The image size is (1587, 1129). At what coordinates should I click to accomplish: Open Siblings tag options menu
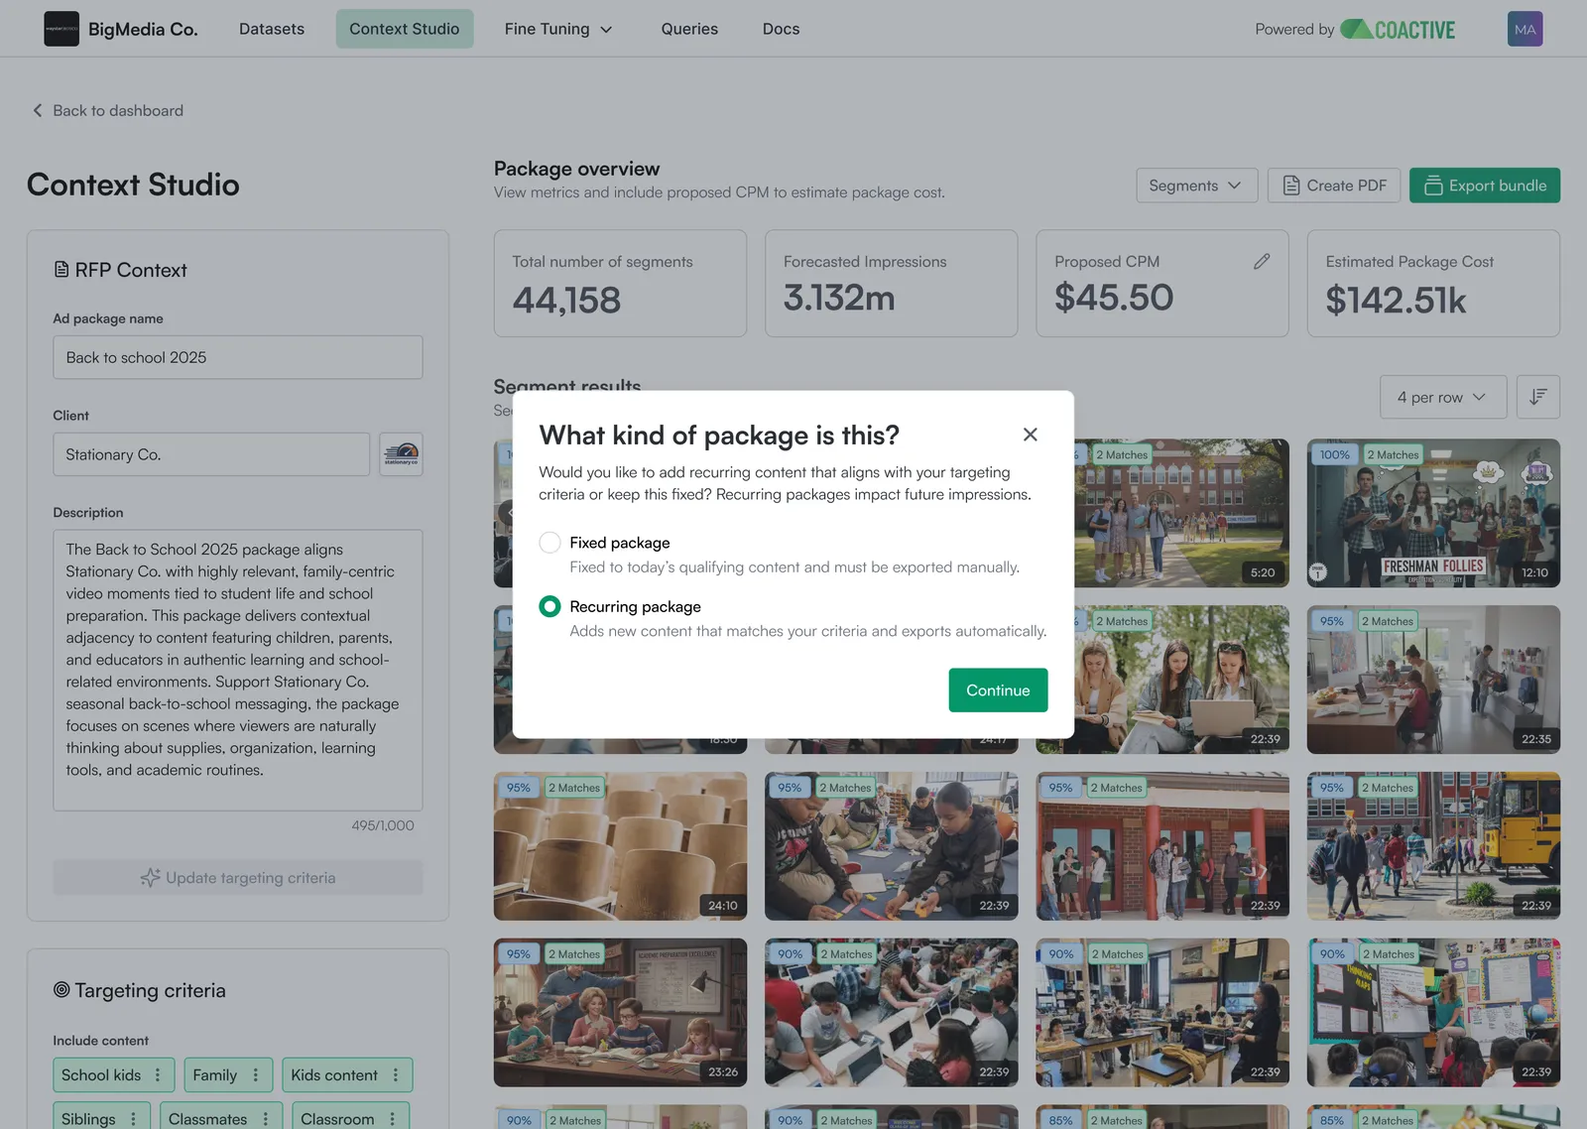[134, 1119]
